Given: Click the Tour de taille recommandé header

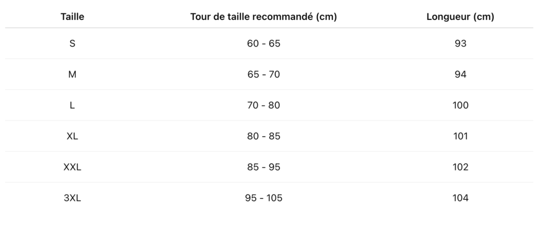Looking at the screenshot, I should point(263,17).
